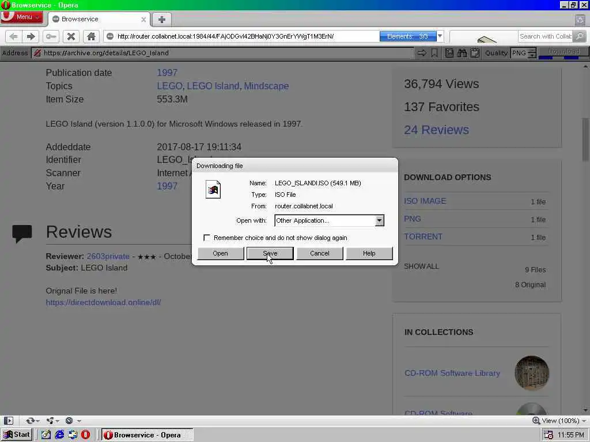Close the Browservice tab
The image size is (590, 442).
pos(143,20)
